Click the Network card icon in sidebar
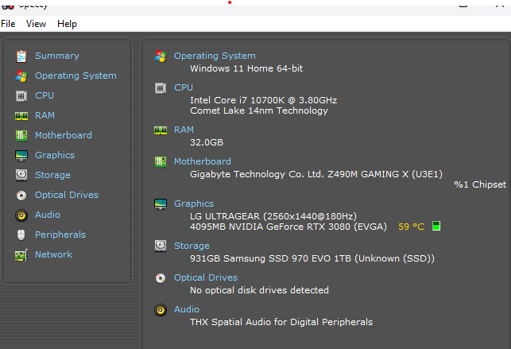Image resolution: width=511 pixels, height=349 pixels. click(x=21, y=255)
